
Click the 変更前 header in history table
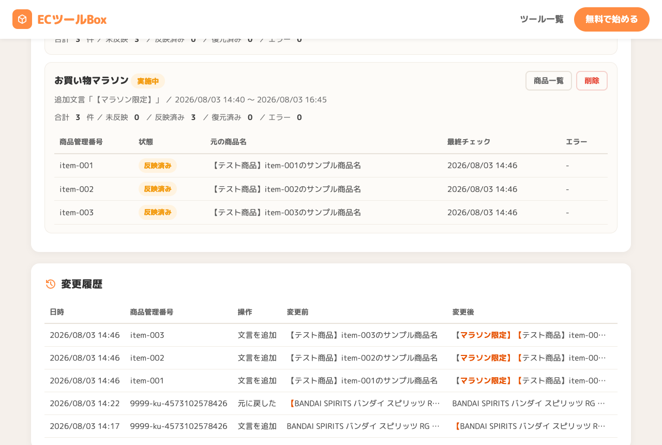point(298,312)
